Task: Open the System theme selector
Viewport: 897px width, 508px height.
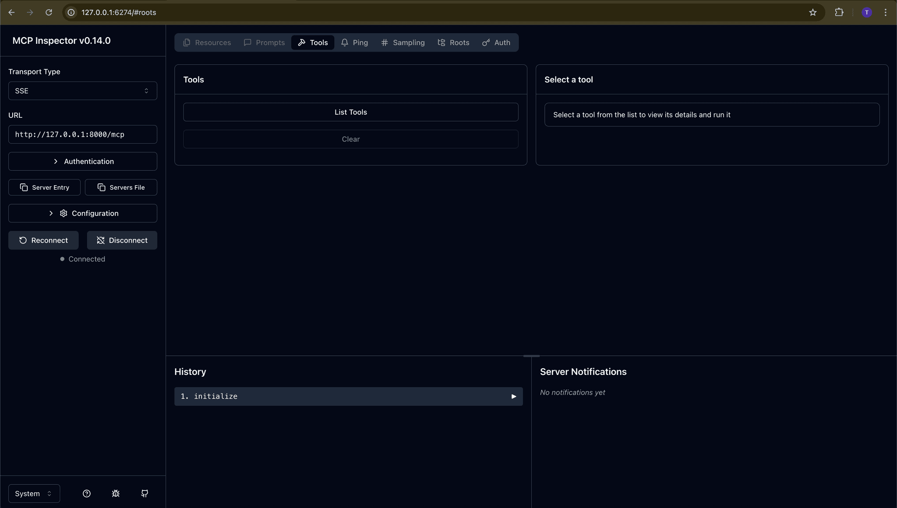Action: 33,494
